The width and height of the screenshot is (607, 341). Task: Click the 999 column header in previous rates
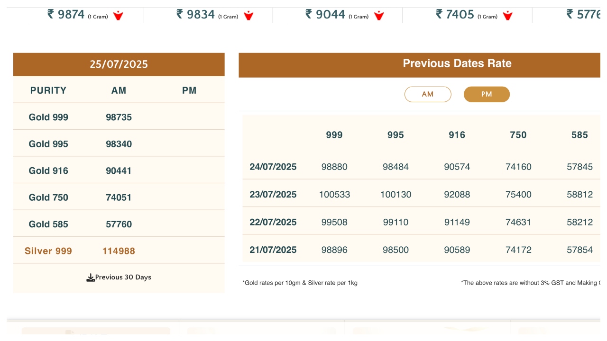point(334,135)
